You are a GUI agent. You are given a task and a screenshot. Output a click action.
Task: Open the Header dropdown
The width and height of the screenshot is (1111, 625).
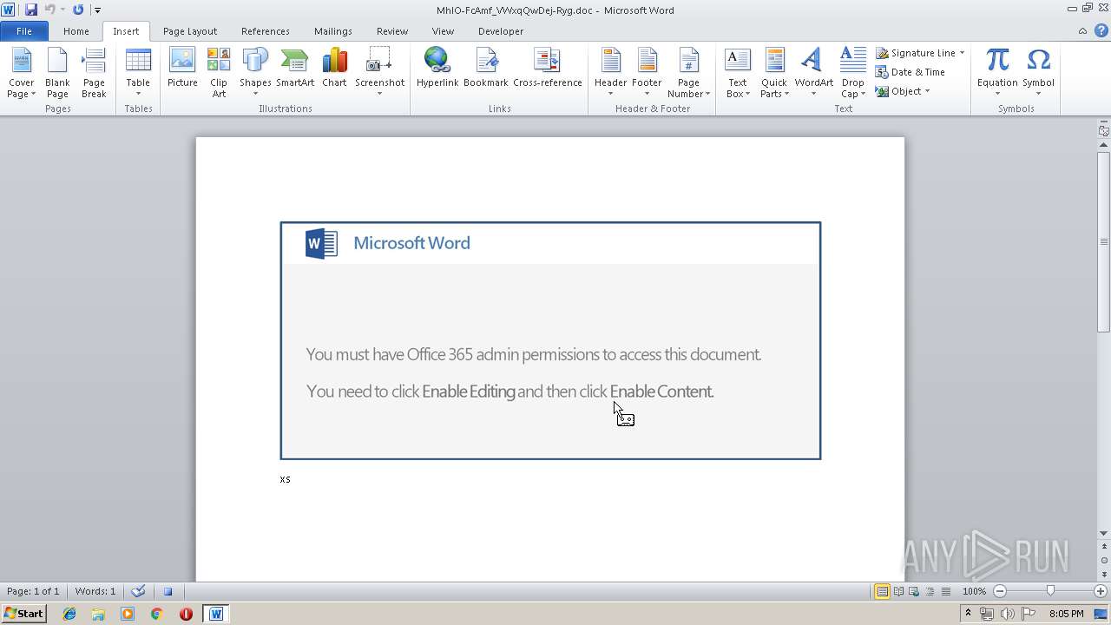tap(610, 74)
